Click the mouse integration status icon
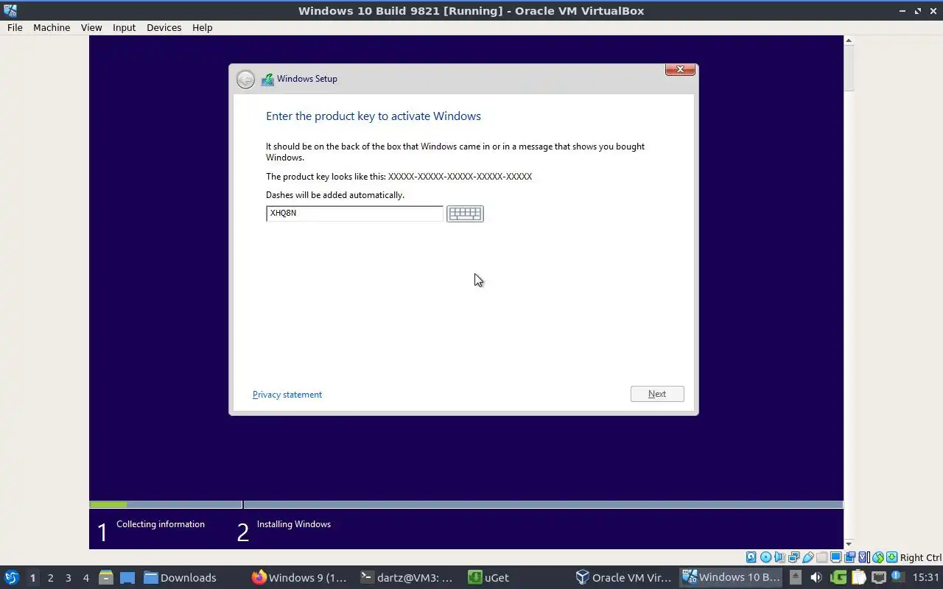The height and width of the screenshot is (589, 943). 877,557
